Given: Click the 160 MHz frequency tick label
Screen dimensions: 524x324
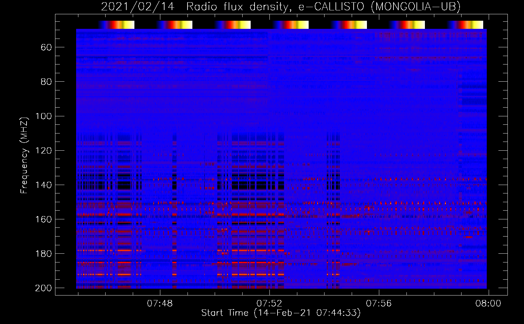Looking at the screenshot, I should click(x=43, y=219).
